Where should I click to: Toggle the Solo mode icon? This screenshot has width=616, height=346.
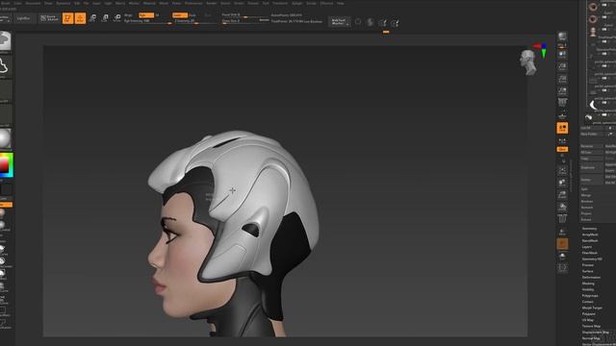562,257
